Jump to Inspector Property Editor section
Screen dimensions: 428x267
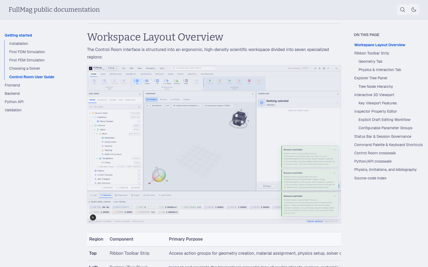coord(375,111)
